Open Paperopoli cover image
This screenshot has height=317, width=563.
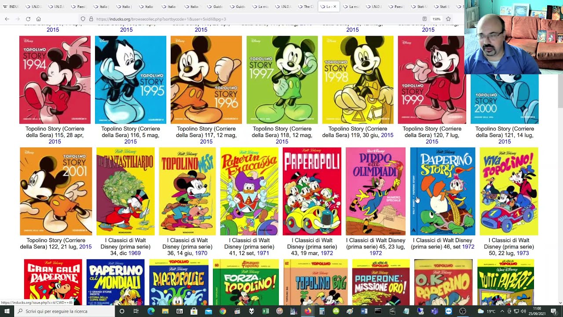pos(312,191)
